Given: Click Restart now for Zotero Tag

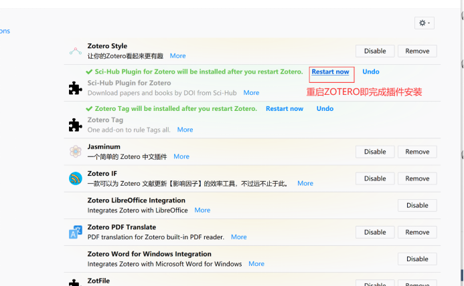Looking at the screenshot, I should coord(285,109).
